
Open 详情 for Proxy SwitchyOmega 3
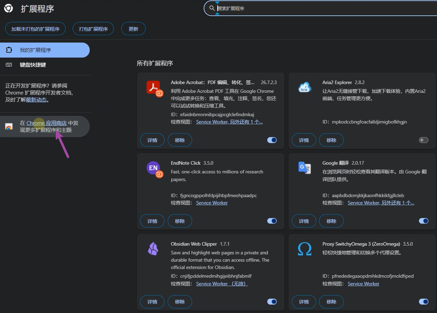click(304, 301)
